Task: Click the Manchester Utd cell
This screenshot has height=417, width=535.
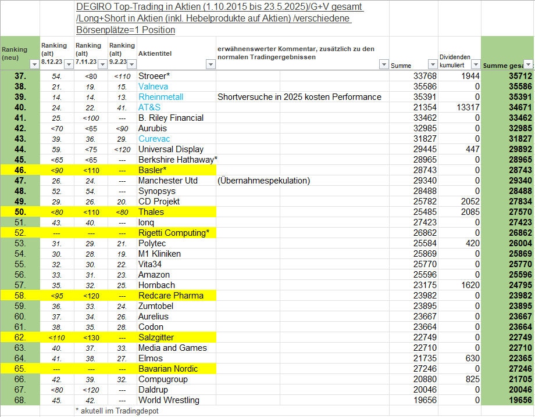Action: click(x=176, y=181)
